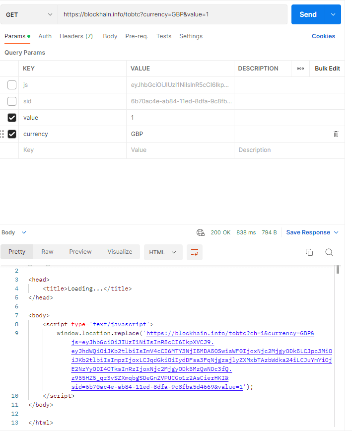Open the Tests tab
This screenshot has width=352, height=434.
pyautogui.click(x=164, y=36)
